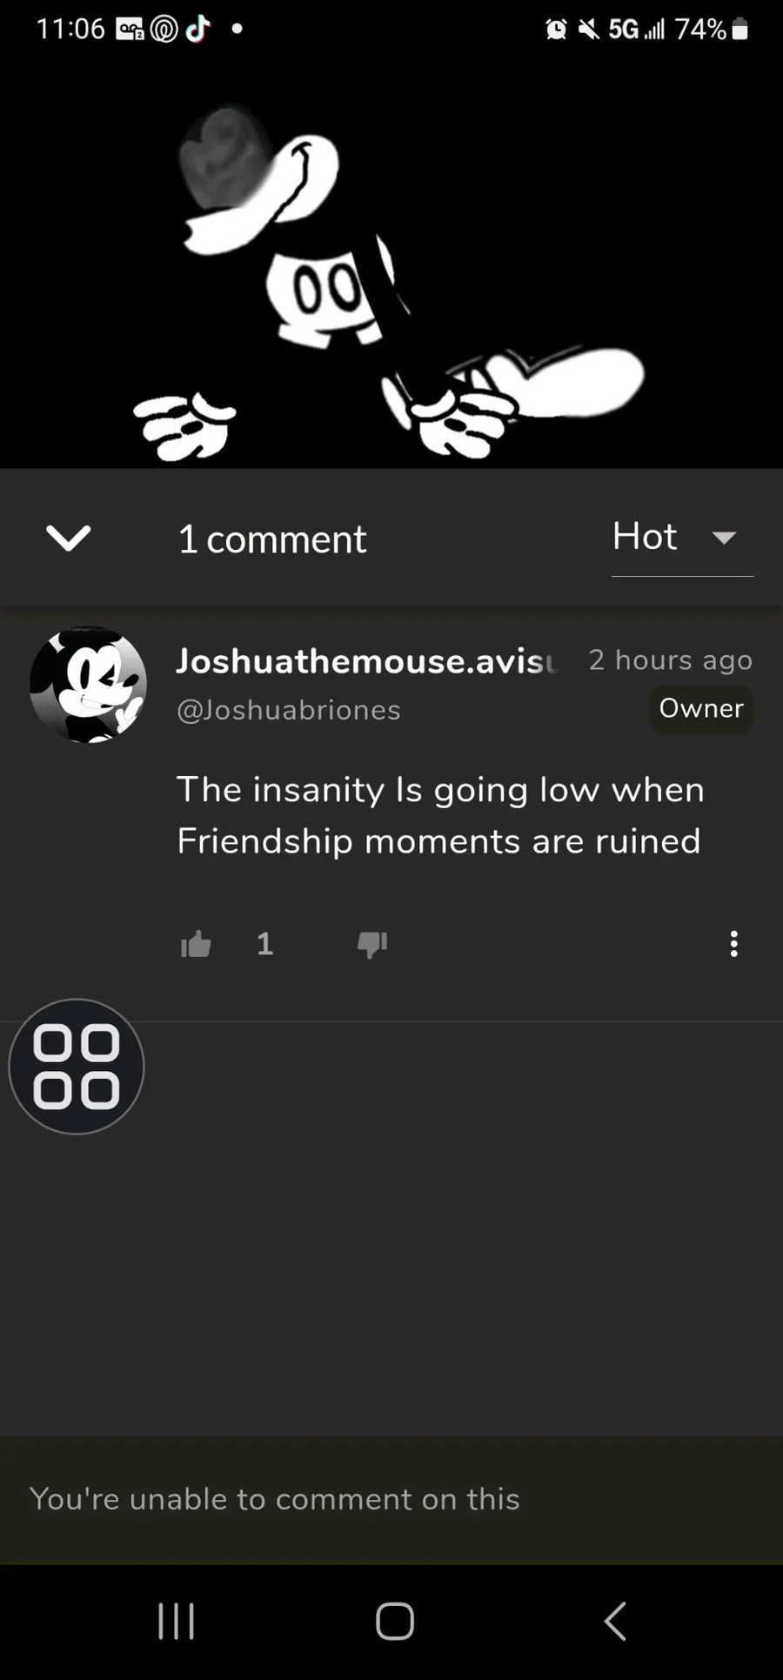Tap the @Joshuabriones handle
Viewport: 783px width, 1680px height.
[289, 710]
